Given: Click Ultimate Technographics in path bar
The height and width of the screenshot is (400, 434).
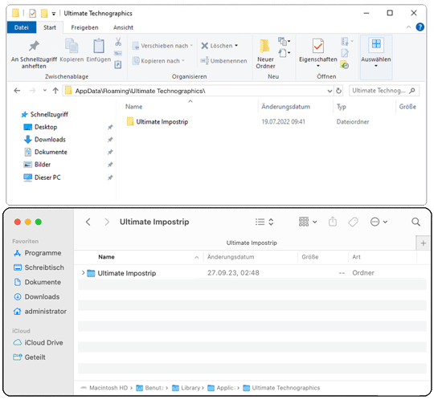Looking at the screenshot, I should [281, 388].
